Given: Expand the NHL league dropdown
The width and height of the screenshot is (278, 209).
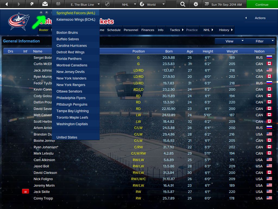Looking at the screenshot, I should point(135,4).
